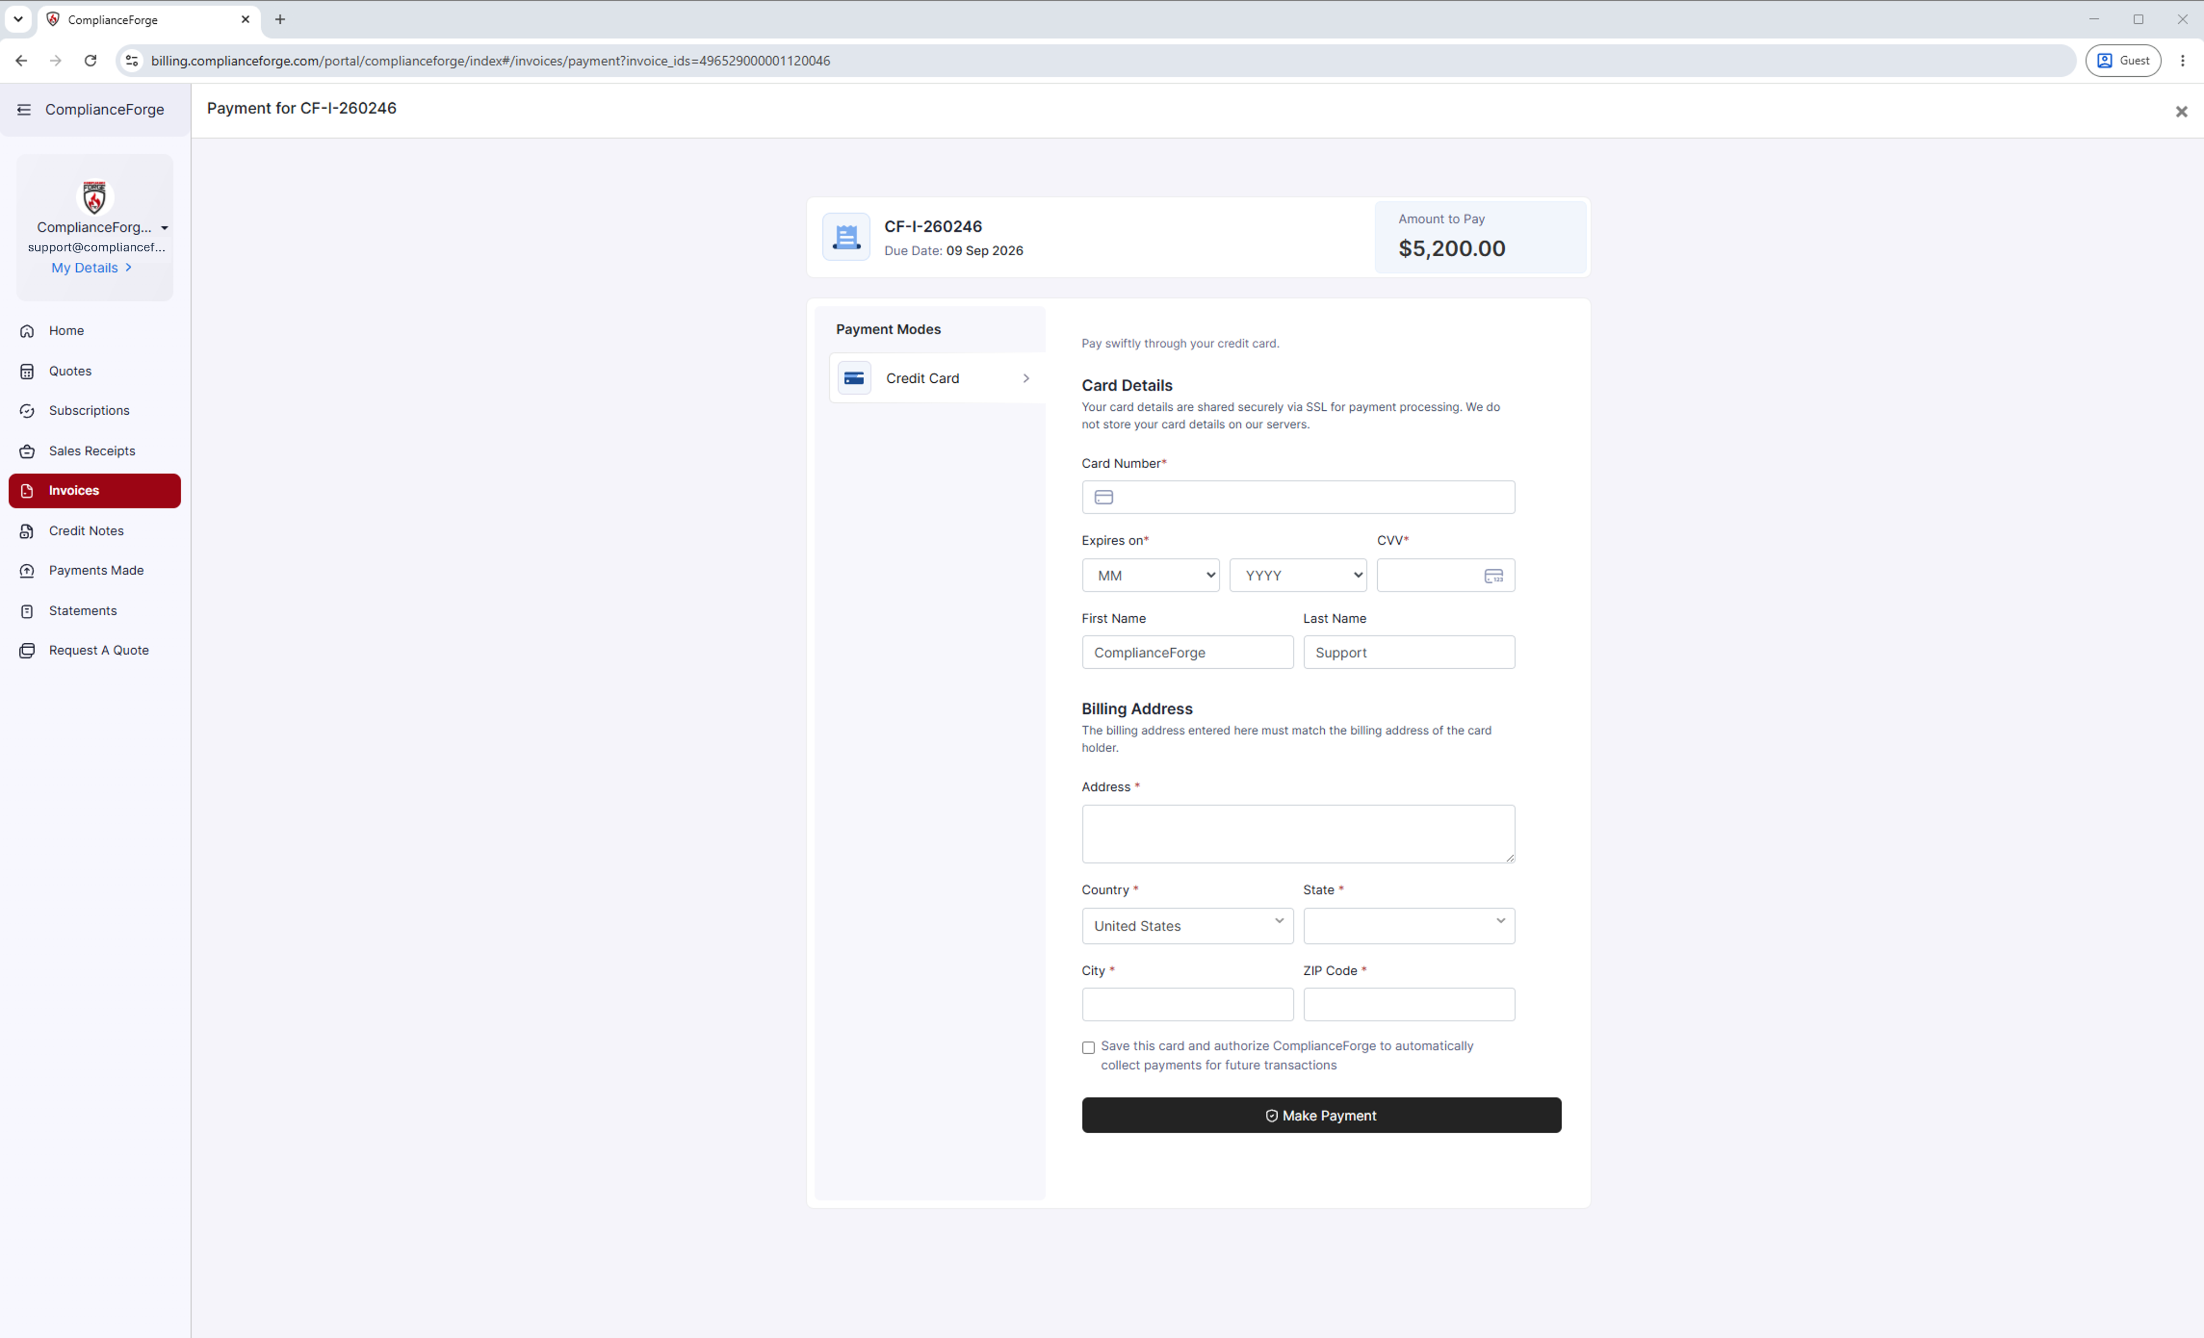Viewport: 2204px width, 1338px height.
Task: Click the chevron next to Credit Card
Action: coord(1026,378)
